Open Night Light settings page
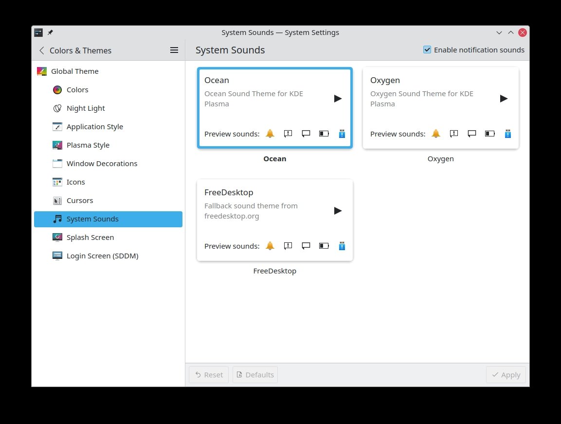561x424 pixels. [x=86, y=108]
